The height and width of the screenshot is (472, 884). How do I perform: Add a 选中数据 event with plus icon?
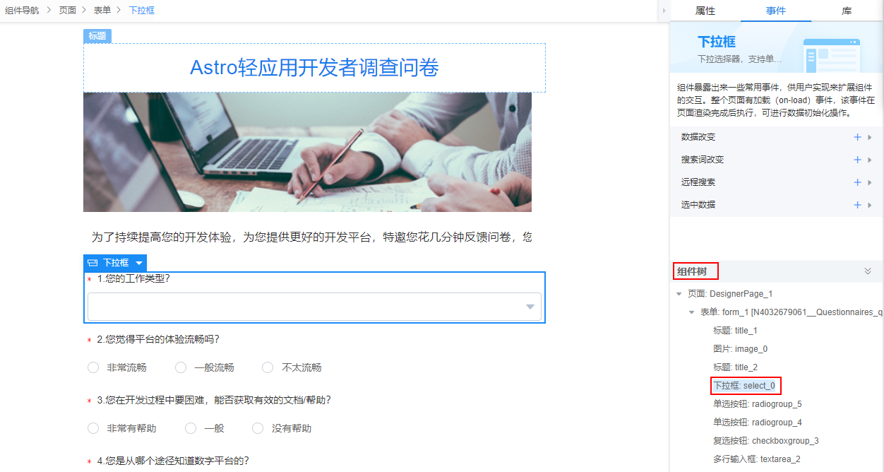coord(857,205)
